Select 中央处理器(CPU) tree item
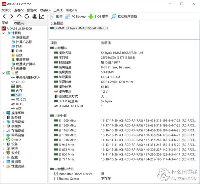The width and height of the screenshot is (200, 184). tap(25, 77)
